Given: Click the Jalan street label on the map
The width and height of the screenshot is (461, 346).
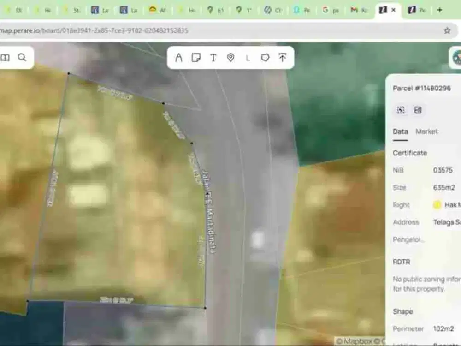Looking at the screenshot, I should tap(209, 211).
